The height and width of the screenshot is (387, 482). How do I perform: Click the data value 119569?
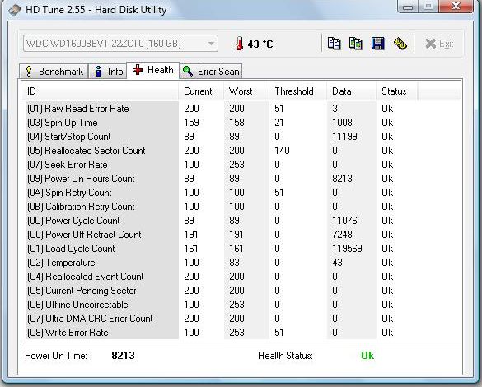click(347, 249)
